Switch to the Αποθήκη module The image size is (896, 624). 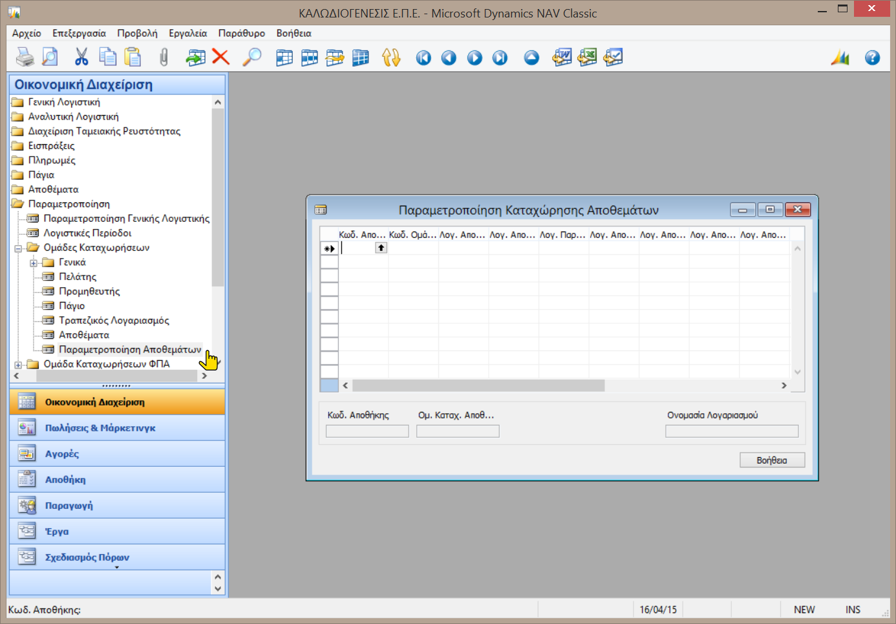tap(117, 480)
